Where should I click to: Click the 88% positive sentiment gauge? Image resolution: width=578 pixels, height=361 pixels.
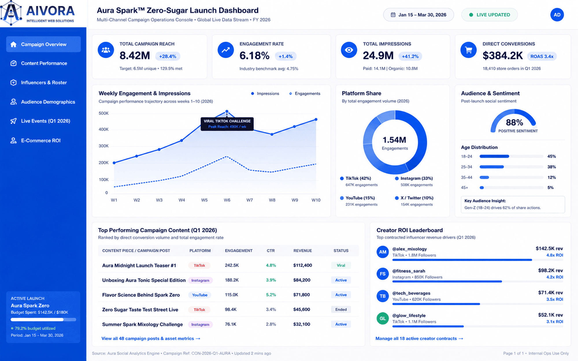514,121
